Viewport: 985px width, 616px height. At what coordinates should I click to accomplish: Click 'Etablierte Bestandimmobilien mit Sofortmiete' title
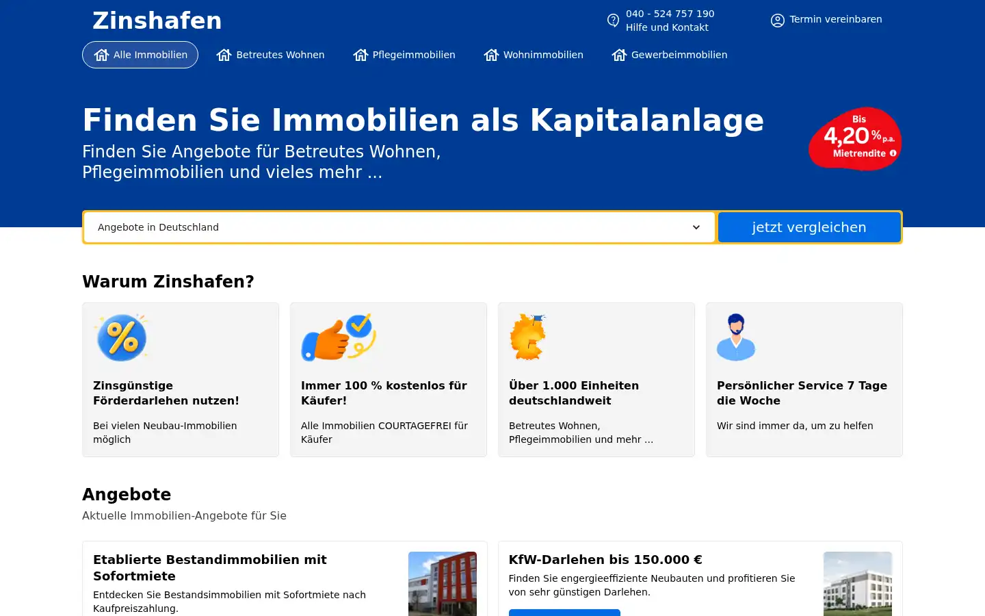[x=210, y=567]
